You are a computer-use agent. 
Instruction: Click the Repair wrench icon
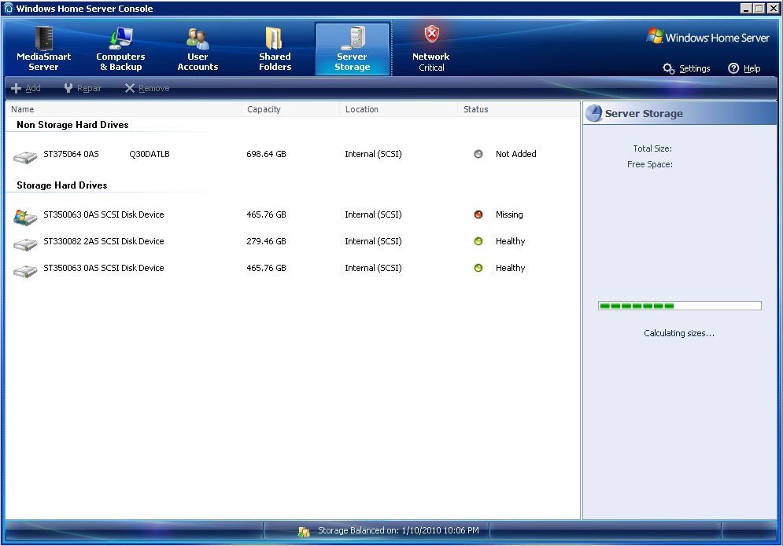(x=68, y=88)
